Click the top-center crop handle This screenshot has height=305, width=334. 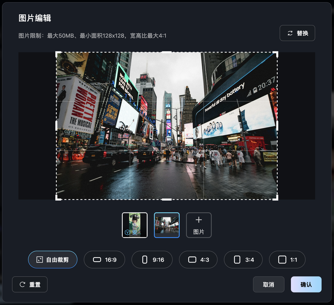[167, 52]
